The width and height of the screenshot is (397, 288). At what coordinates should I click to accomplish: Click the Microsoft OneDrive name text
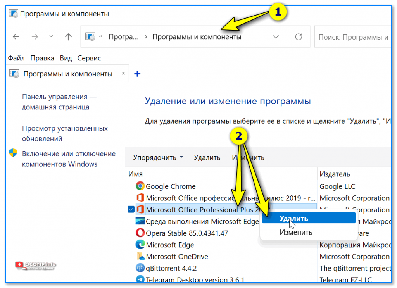[177, 257]
